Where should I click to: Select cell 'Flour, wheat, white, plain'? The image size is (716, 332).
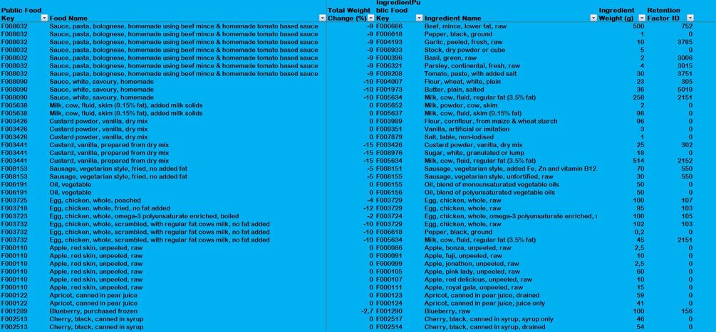[462, 82]
